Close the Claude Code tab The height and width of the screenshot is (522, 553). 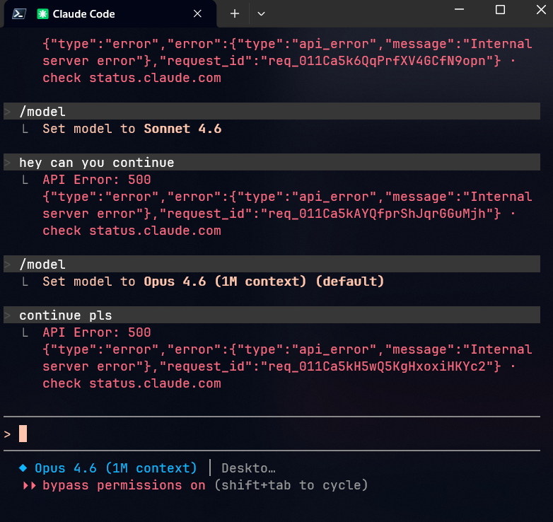click(x=197, y=13)
